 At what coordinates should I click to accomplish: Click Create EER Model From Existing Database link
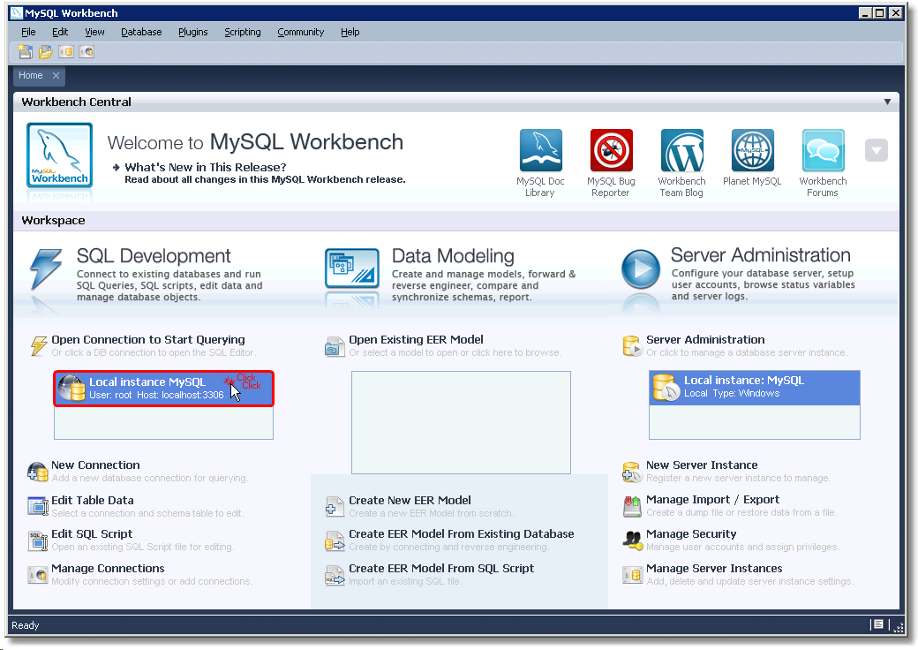point(462,534)
